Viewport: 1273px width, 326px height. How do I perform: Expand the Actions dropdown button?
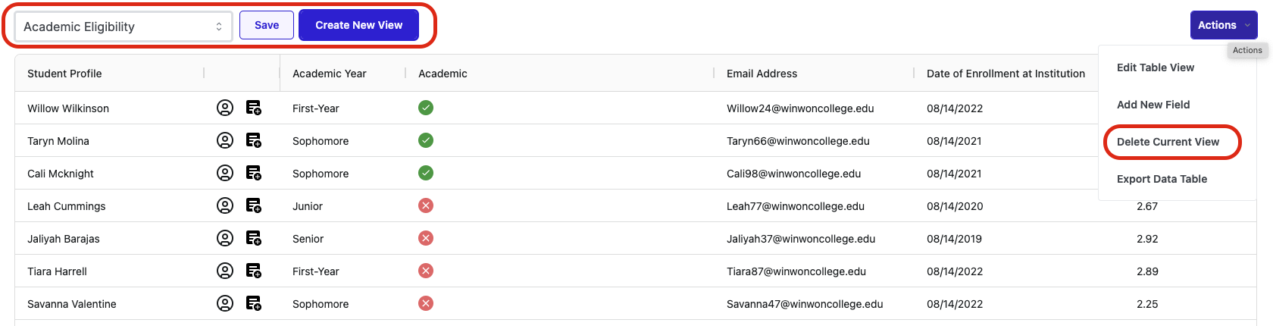[x=1223, y=25]
